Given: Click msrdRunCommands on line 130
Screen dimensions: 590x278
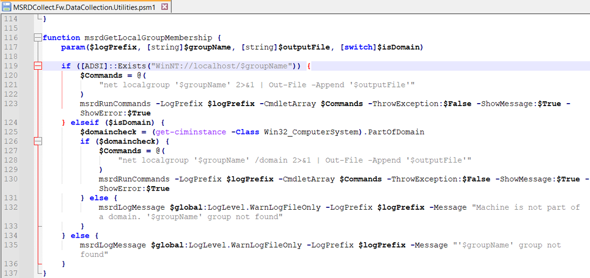Looking at the screenshot, I should tap(134, 179).
